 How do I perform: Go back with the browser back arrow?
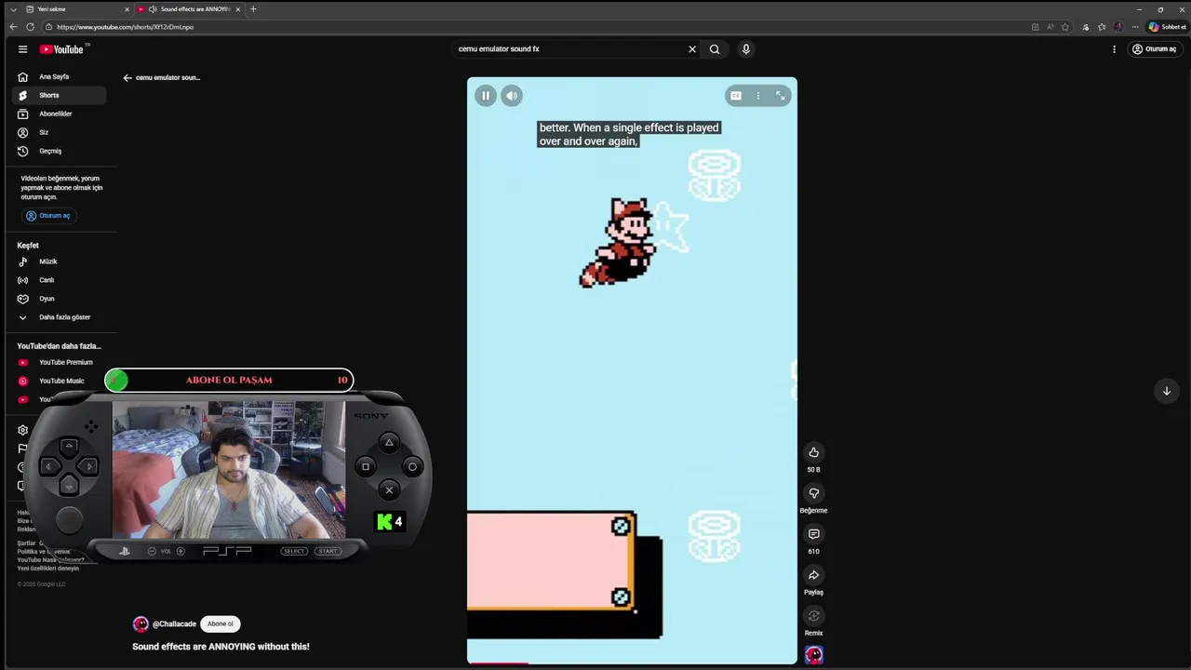click(13, 27)
